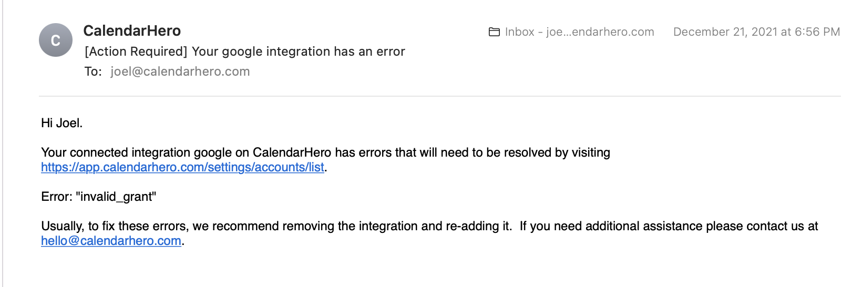Click the hello@calendarhero.com email link
The height and width of the screenshot is (287, 862).
pos(111,241)
